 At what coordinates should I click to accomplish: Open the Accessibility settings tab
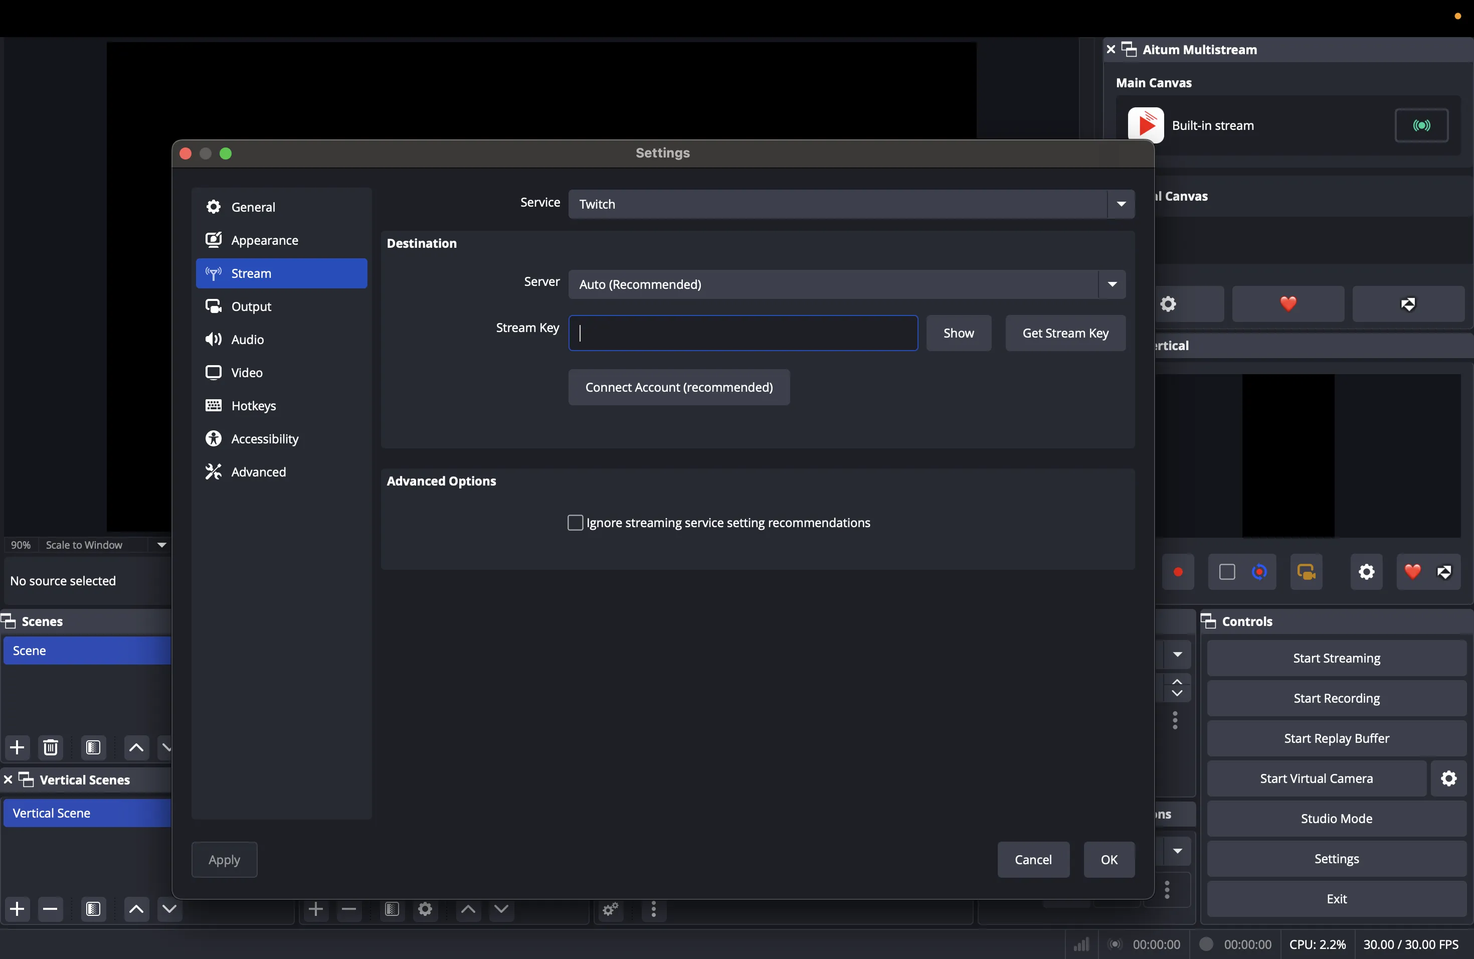281,439
